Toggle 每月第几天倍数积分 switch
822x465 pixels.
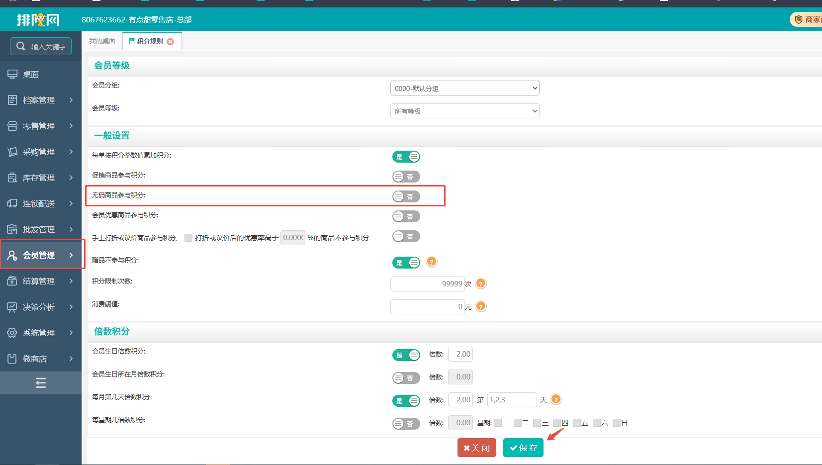click(406, 401)
